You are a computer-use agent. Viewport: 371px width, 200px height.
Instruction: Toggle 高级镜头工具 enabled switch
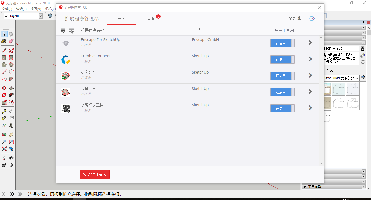click(282, 108)
